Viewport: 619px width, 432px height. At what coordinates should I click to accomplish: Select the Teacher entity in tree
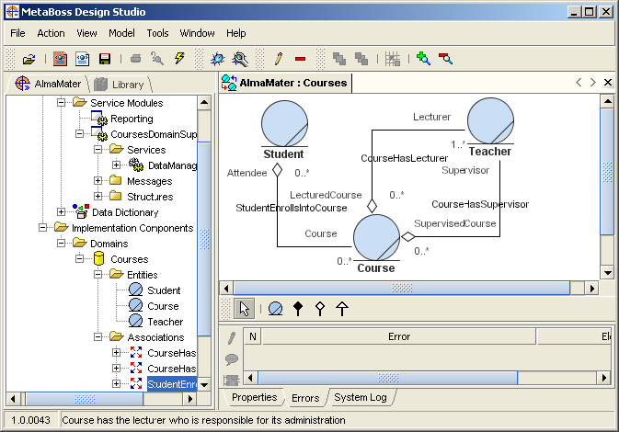[x=165, y=322]
